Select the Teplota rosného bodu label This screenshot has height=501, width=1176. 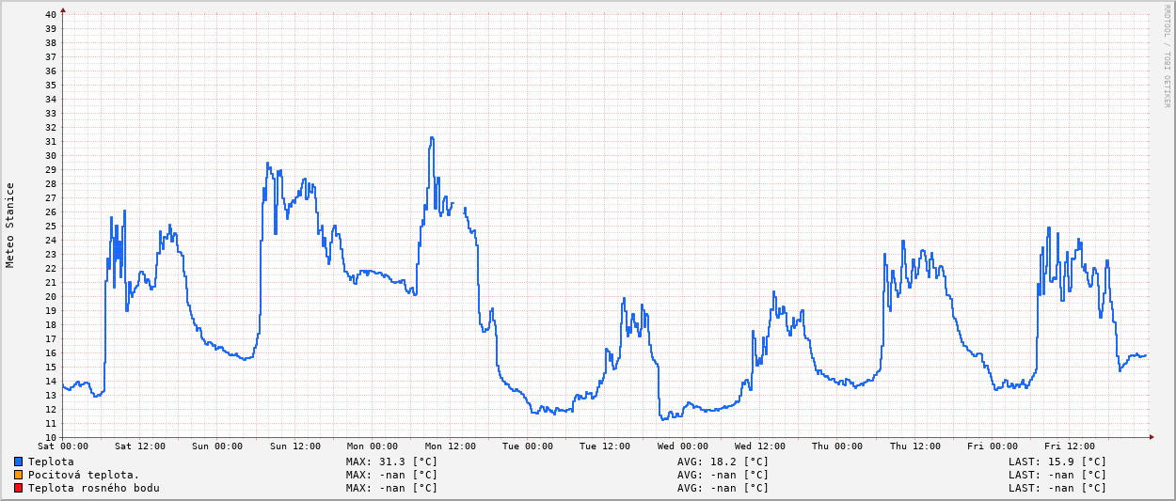tap(94, 488)
